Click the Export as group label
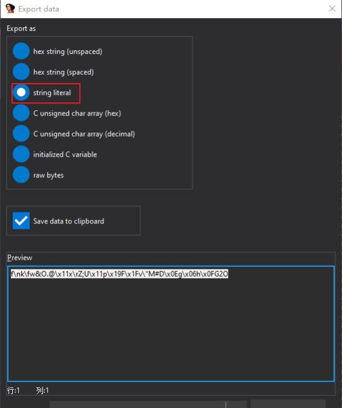 [21, 28]
